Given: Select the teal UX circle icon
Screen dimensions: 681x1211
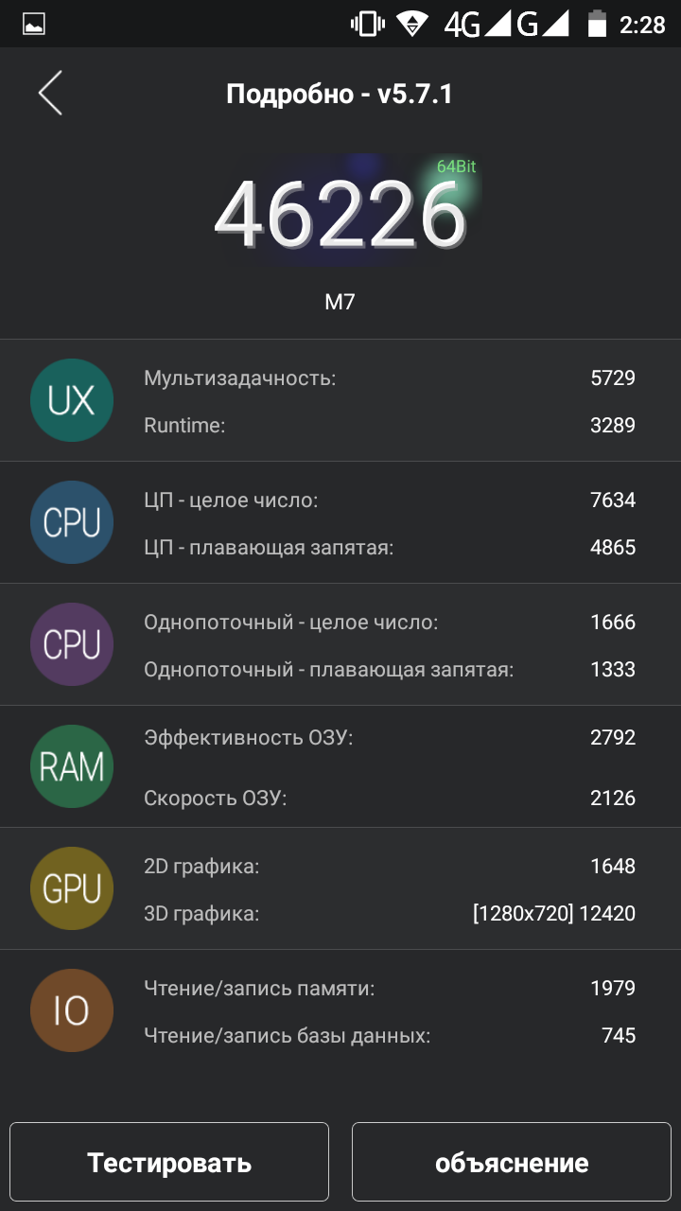Looking at the screenshot, I should click(72, 400).
